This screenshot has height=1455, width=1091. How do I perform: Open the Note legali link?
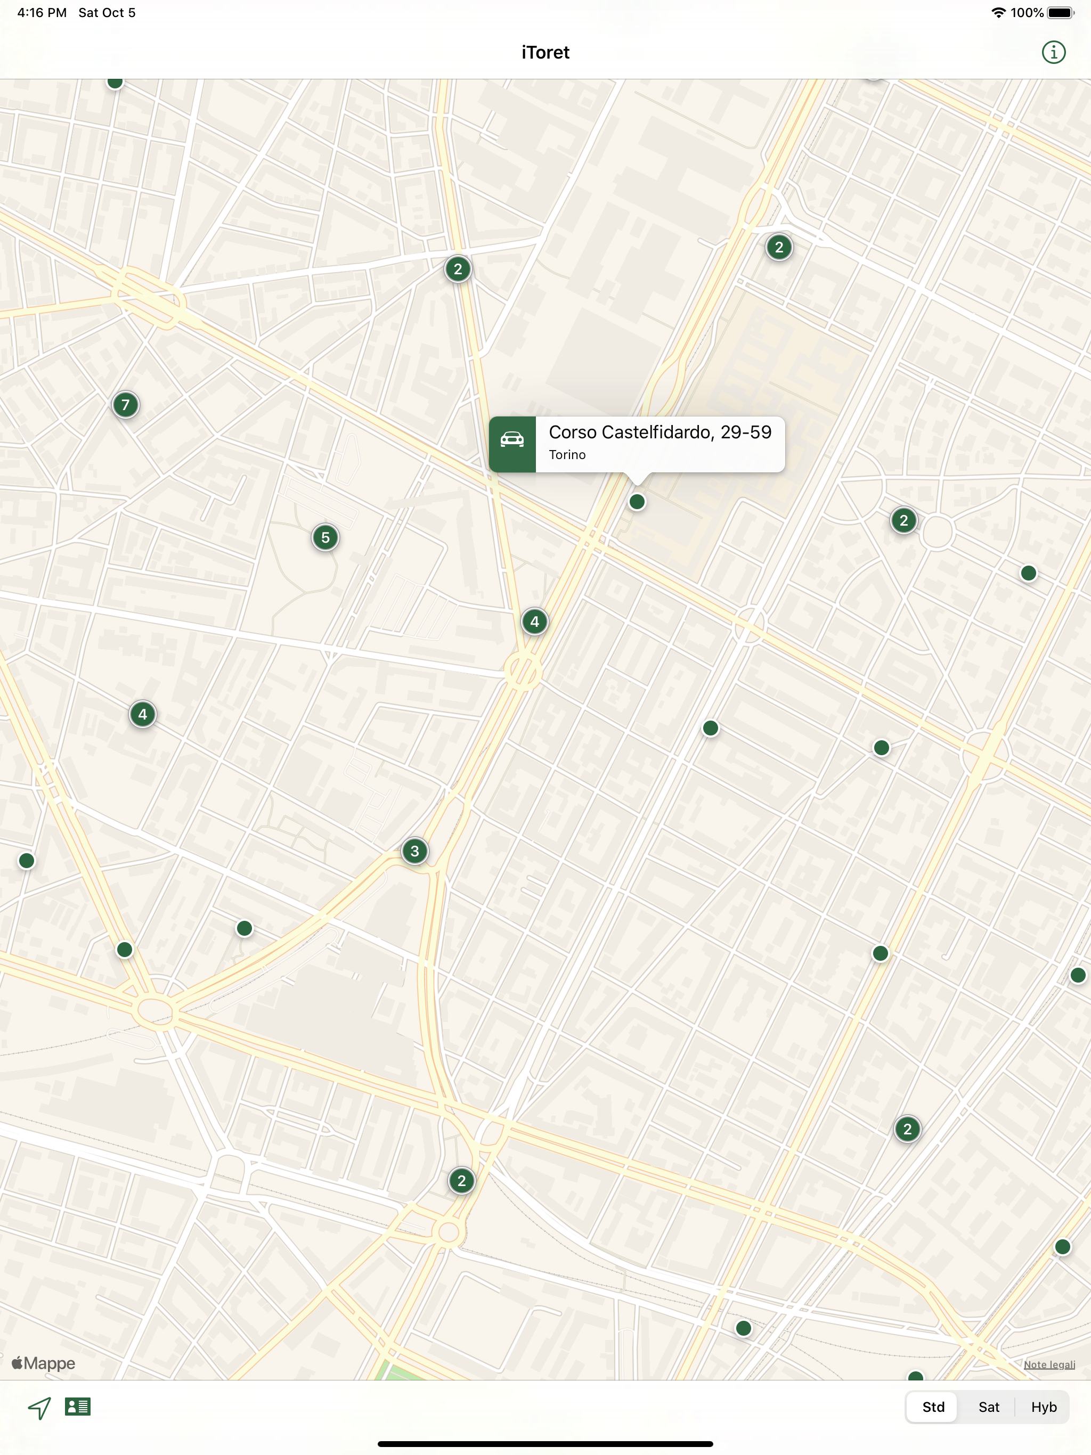(x=1049, y=1365)
